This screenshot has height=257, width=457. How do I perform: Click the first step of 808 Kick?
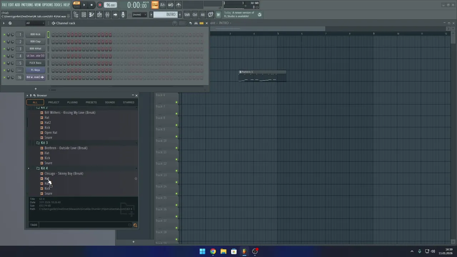[53, 35]
